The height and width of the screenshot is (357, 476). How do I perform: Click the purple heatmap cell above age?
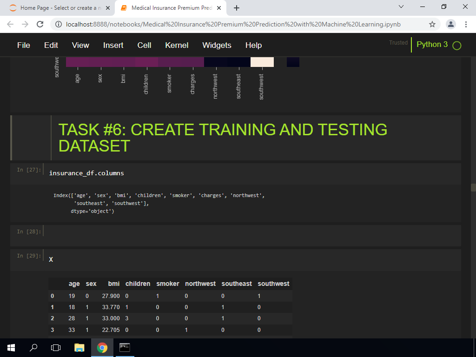click(x=78, y=62)
